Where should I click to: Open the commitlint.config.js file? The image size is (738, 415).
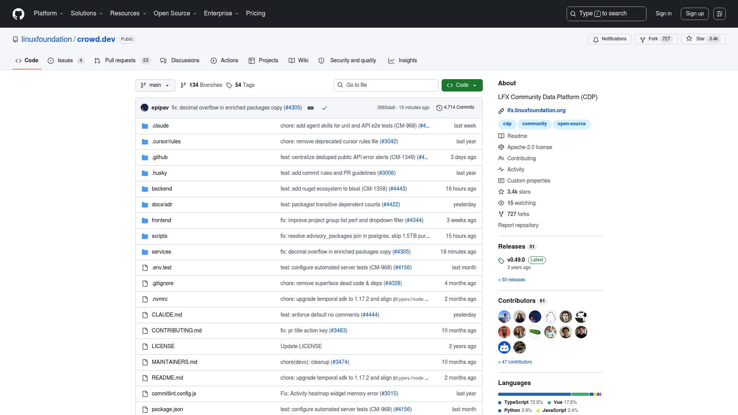click(x=174, y=394)
